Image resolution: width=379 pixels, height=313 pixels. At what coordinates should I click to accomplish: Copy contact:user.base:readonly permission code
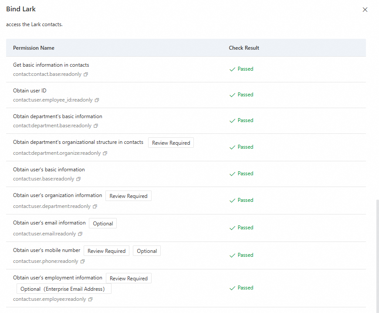coord(78,179)
